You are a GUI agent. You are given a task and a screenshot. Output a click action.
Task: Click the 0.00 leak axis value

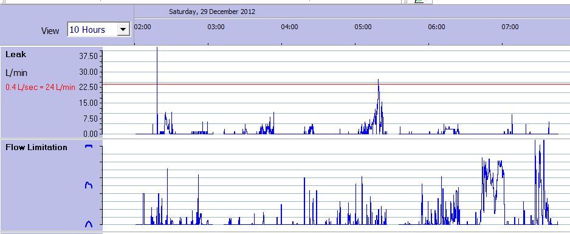click(x=90, y=134)
